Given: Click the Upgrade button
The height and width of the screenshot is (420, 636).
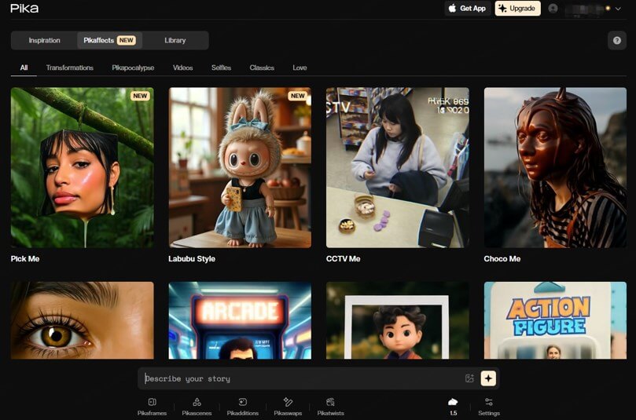Looking at the screenshot, I should coord(517,9).
